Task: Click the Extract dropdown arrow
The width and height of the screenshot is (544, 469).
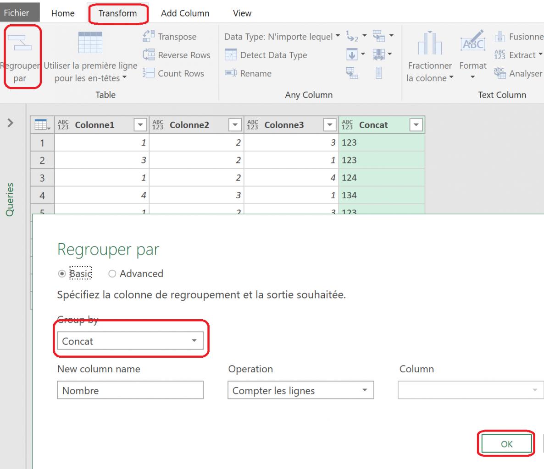Action: tap(540, 54)
